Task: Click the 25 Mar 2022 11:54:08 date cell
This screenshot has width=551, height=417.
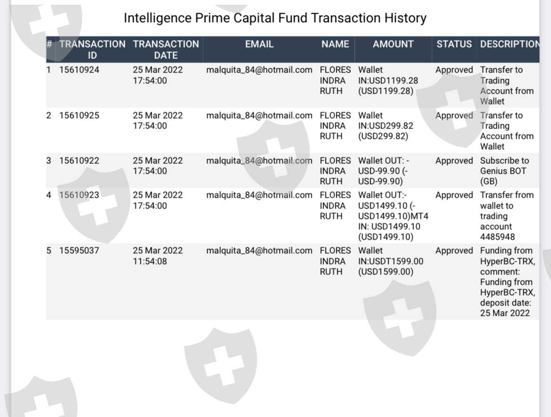Action: coord(157,256)
